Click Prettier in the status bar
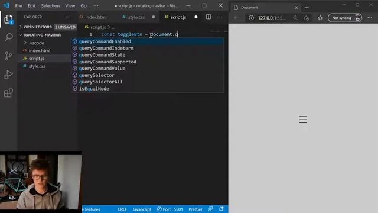Screen dimensions: 378x213 [195, 209]
